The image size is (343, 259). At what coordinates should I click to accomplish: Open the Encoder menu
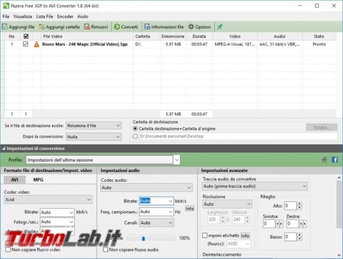pos(65,16)
